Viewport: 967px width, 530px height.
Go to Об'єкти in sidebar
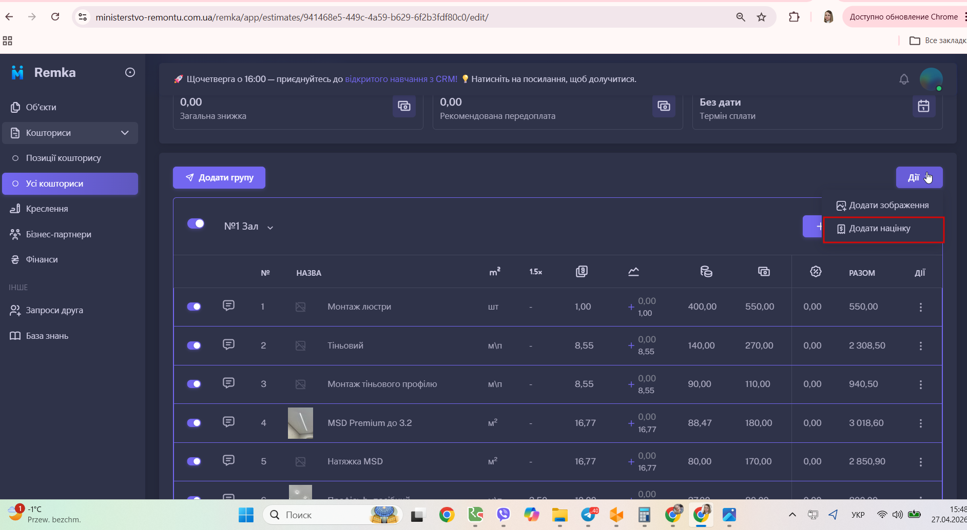70,107
